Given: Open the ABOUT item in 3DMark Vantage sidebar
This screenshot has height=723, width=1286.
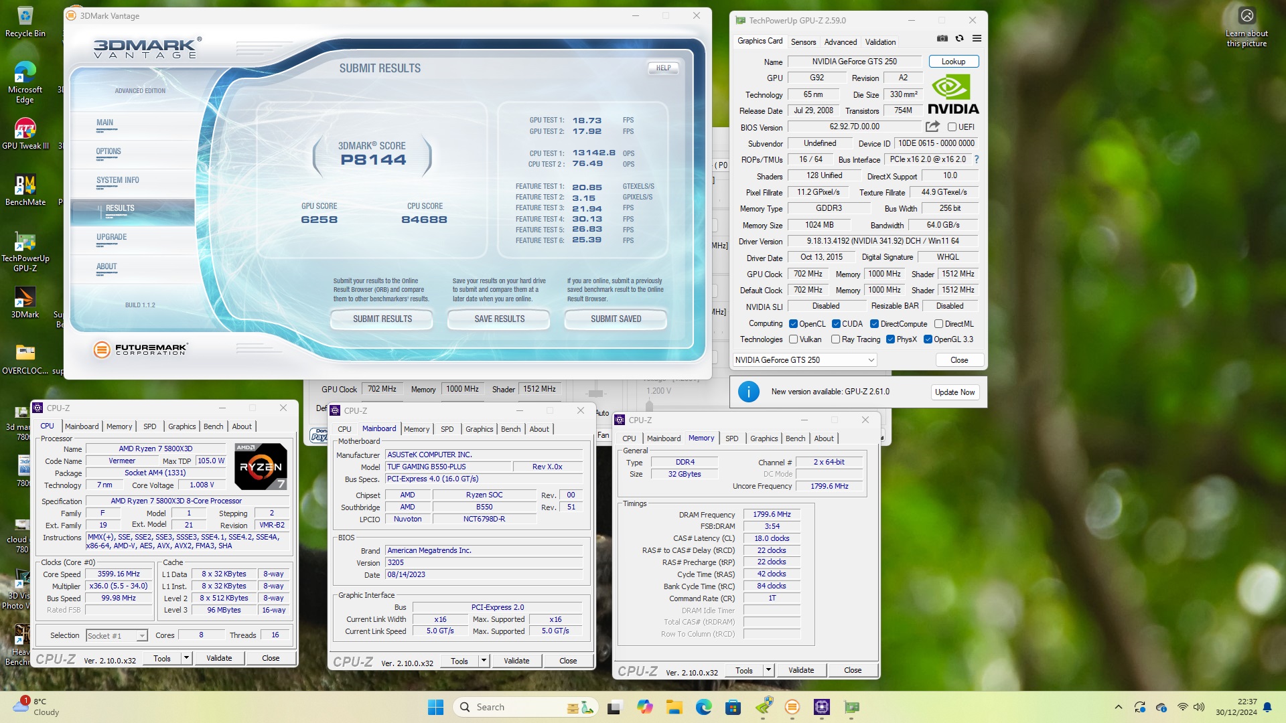Looking at the screenshot, I should (106, 267).
